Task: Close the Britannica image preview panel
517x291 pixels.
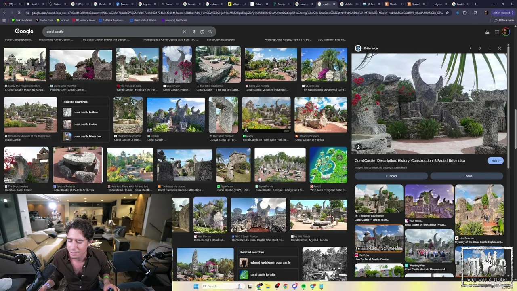Action: click(x=500, y=48)
